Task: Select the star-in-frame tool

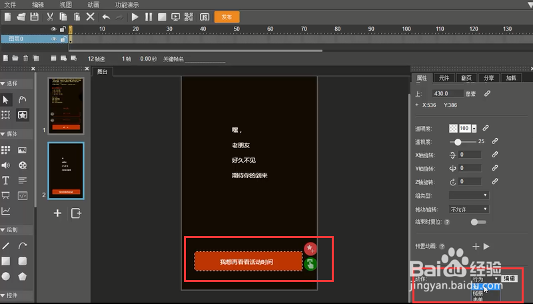Action: pyautogui.click(x=23, y=115)
